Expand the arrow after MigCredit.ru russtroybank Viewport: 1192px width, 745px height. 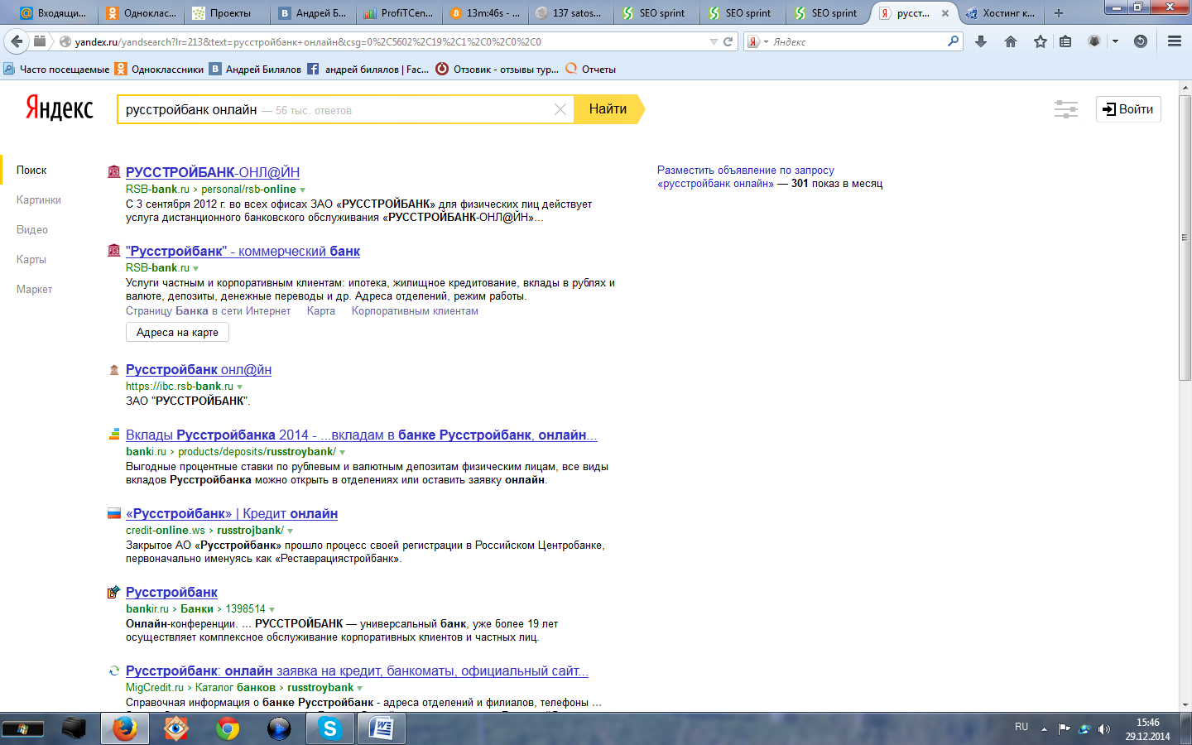click(x=359, y=688)
